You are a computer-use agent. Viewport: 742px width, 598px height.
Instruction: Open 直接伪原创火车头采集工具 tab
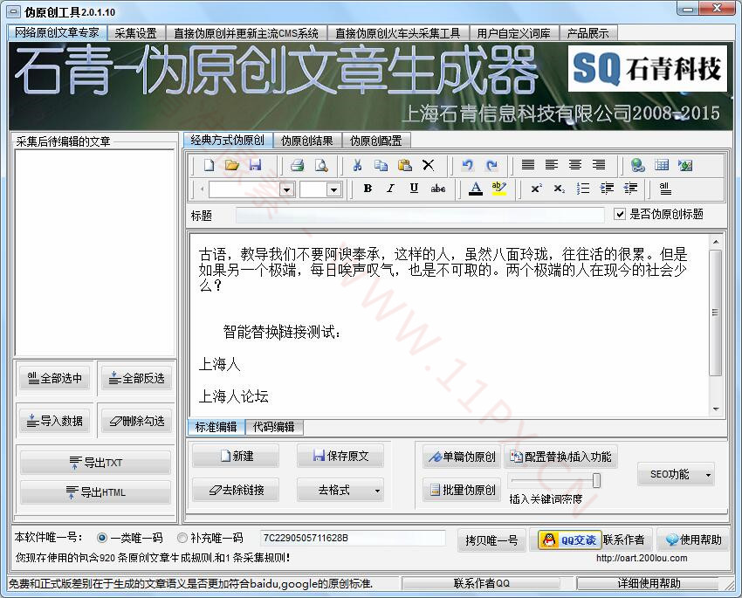[x=398, y=33]
